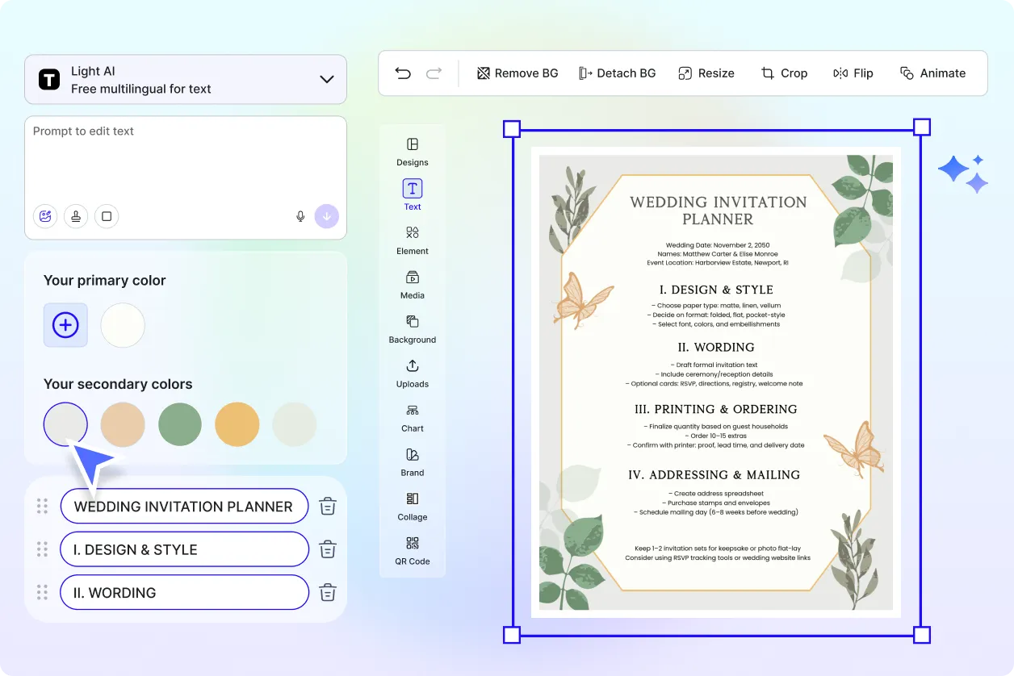Open the Animate option
The image size is (1014, 676).
pyautogui.click(x=932, y=73)
